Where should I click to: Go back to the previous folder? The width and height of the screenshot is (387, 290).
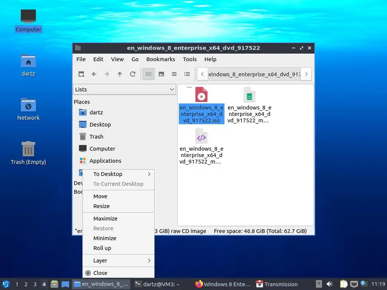94,74
